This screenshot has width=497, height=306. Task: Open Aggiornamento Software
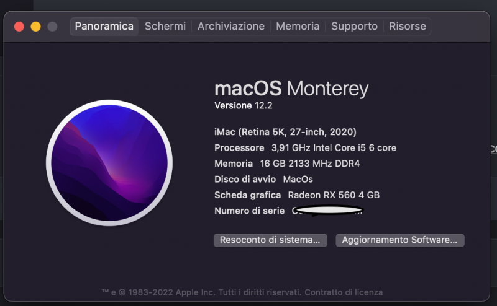(400, 240)
